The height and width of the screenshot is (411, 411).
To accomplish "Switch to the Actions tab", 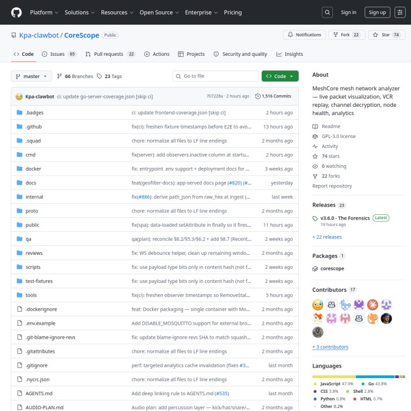I will click(157, 54).
